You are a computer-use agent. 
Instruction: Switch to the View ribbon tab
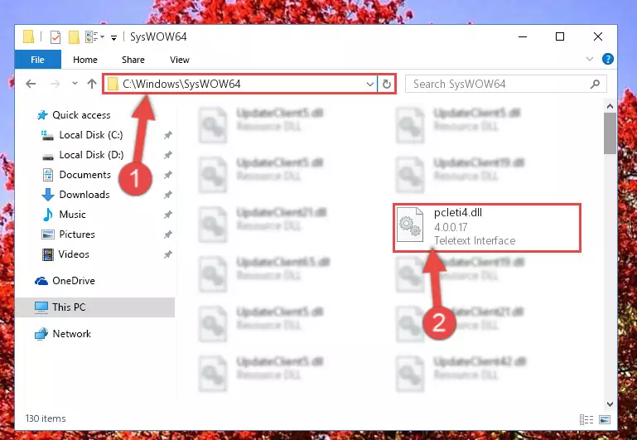(x=180, y=60)
